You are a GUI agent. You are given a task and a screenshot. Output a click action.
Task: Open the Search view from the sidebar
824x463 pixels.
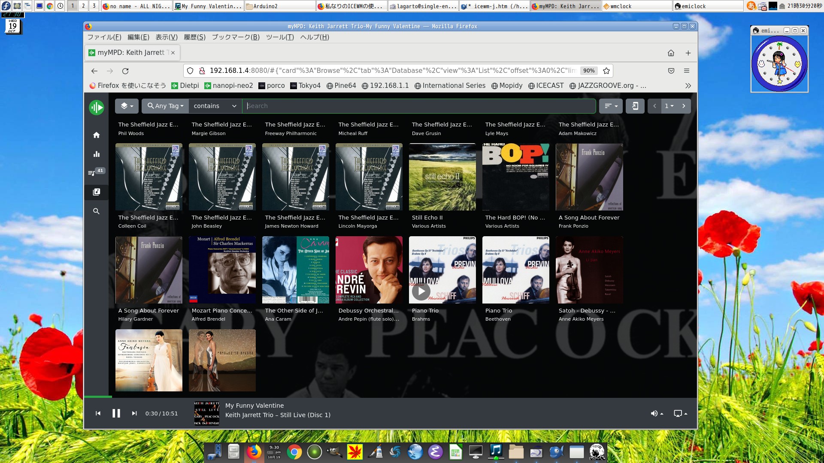click(x=96, y=211)
